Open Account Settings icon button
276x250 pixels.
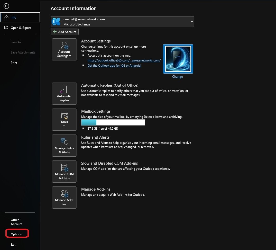64,49
